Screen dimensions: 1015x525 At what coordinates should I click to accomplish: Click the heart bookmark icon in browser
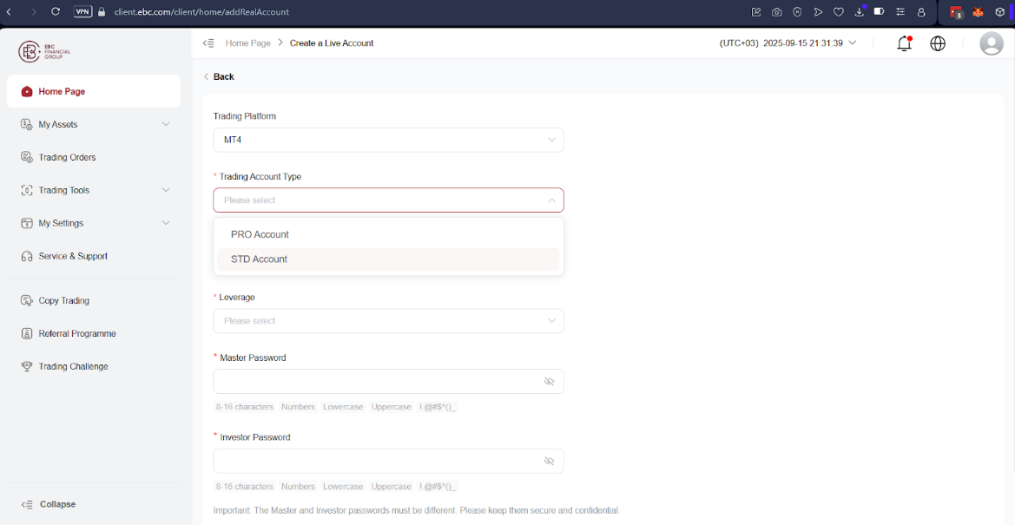[838, 11]
